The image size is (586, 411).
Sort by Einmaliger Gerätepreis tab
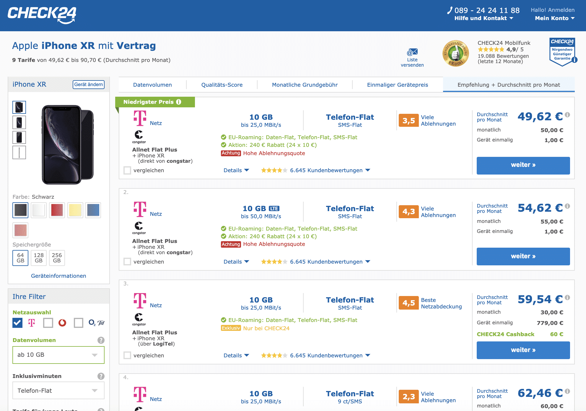(398, 85)
